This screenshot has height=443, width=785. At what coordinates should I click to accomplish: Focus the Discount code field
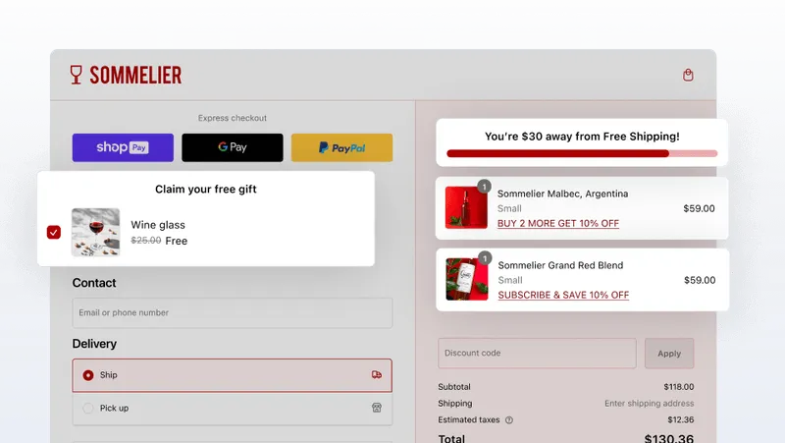point(537,354)
